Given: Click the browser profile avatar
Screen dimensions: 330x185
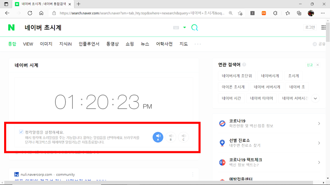Looking at the screenshot, I should [x=311, y=13].
